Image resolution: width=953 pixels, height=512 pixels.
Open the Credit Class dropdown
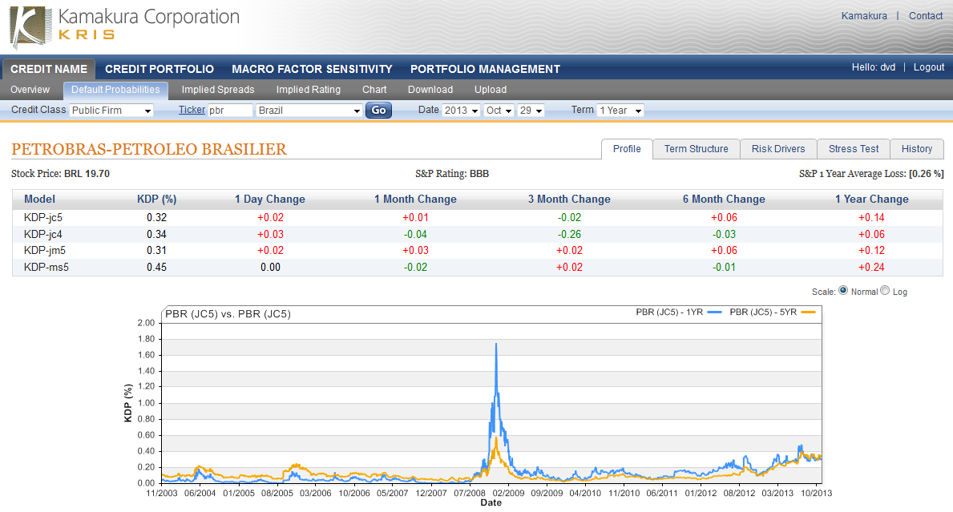click(111, 111)
